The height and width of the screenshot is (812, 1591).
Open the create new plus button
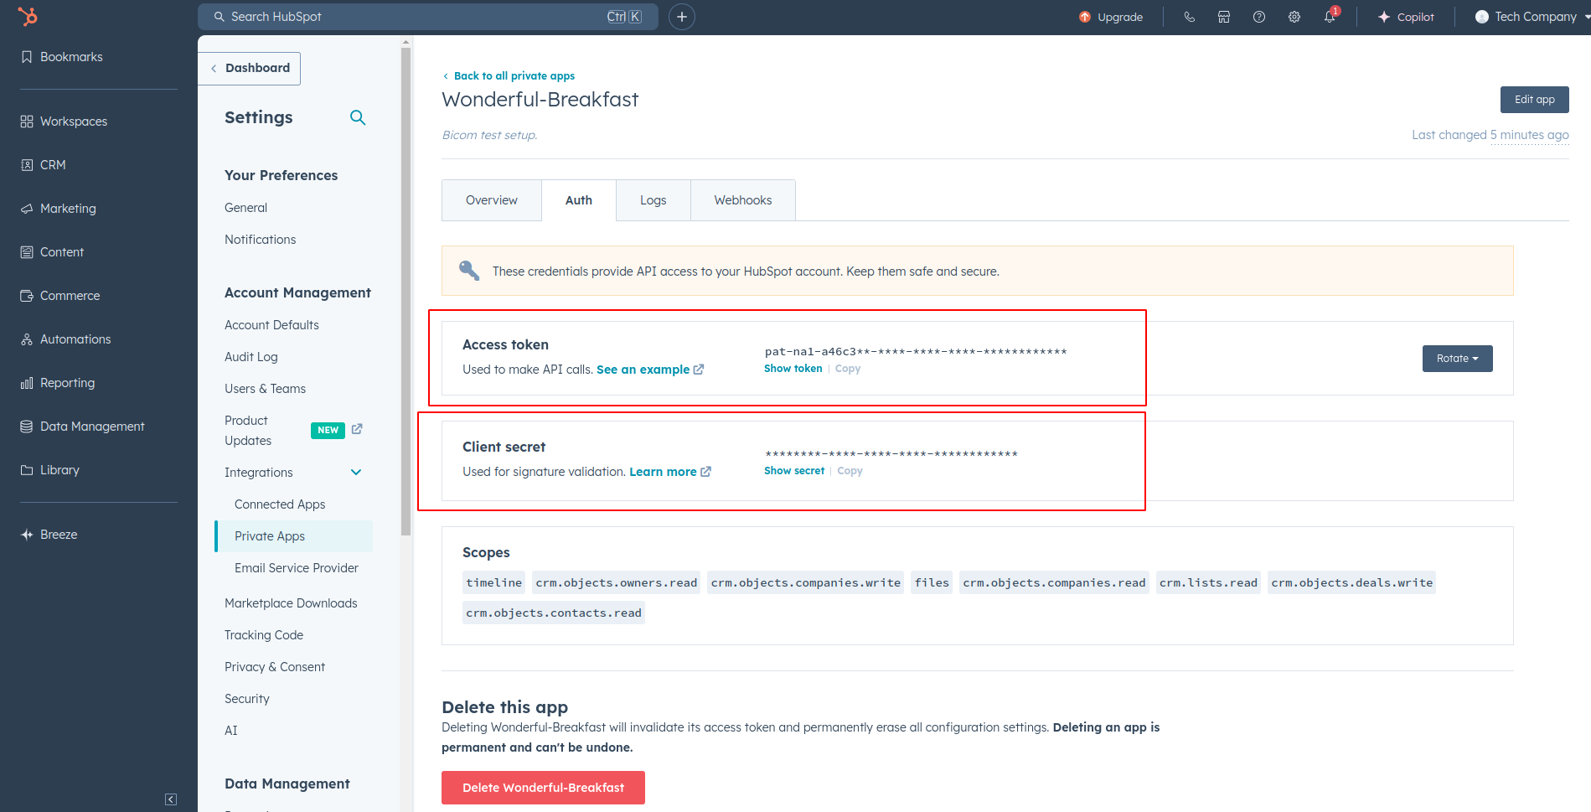pos(682,17)
